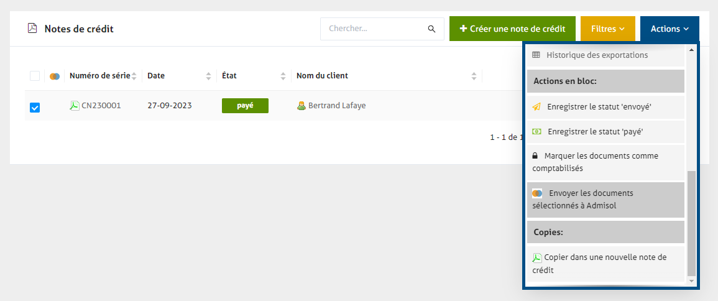Click the table icon for Historique des exportations
The width and height of the screenshot is (718, 301).
(x=536, y=55)
